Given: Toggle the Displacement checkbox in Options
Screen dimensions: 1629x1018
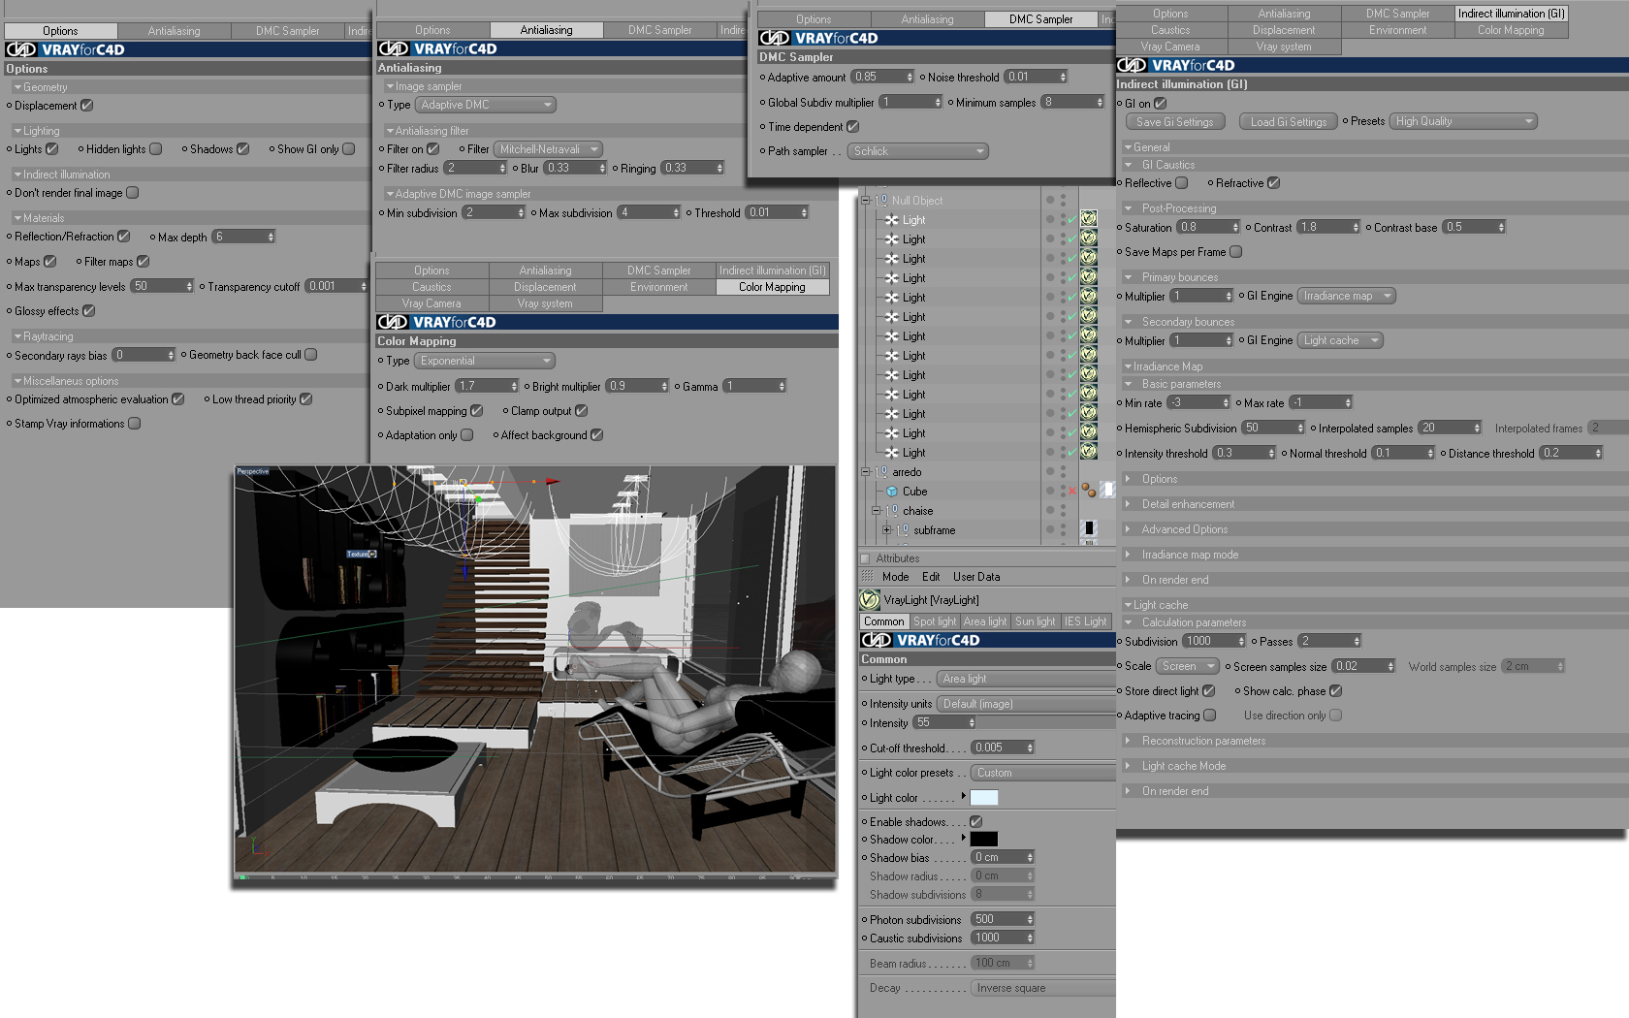Looking at the screenshot, I should click(86, 106).
